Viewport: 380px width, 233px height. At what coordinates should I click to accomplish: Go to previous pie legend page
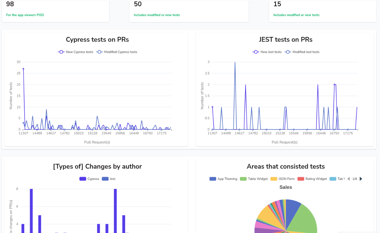[348, 179]
